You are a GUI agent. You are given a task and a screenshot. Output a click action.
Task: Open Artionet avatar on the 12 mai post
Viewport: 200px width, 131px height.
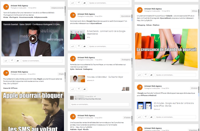pyautogui.click(x=140, y=10)
